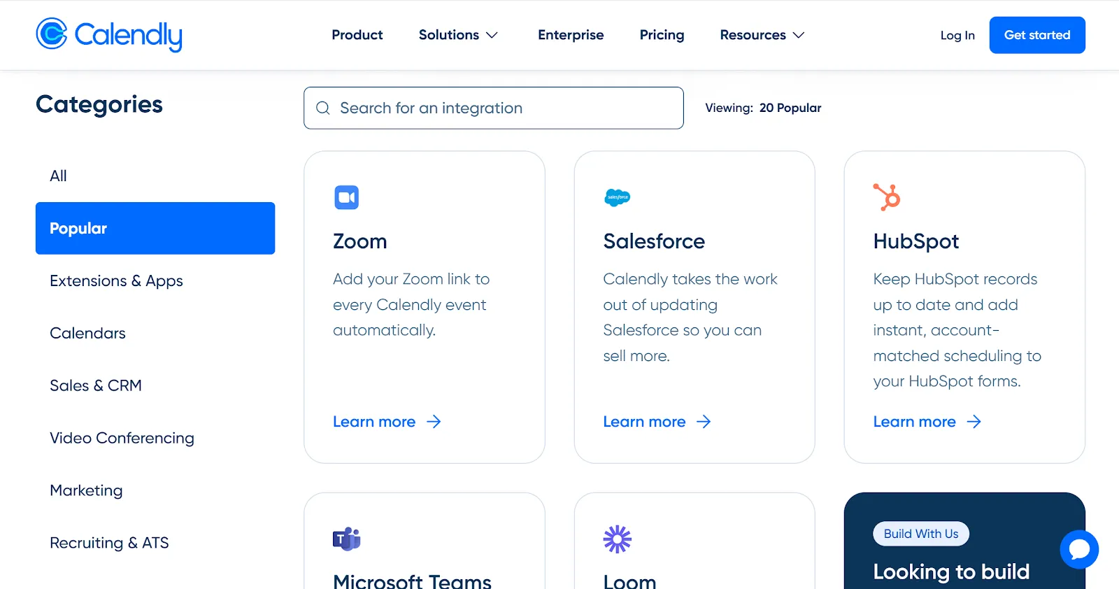
Task: Click the magnifier icon in search box
Action: click(x=322, y=108)
